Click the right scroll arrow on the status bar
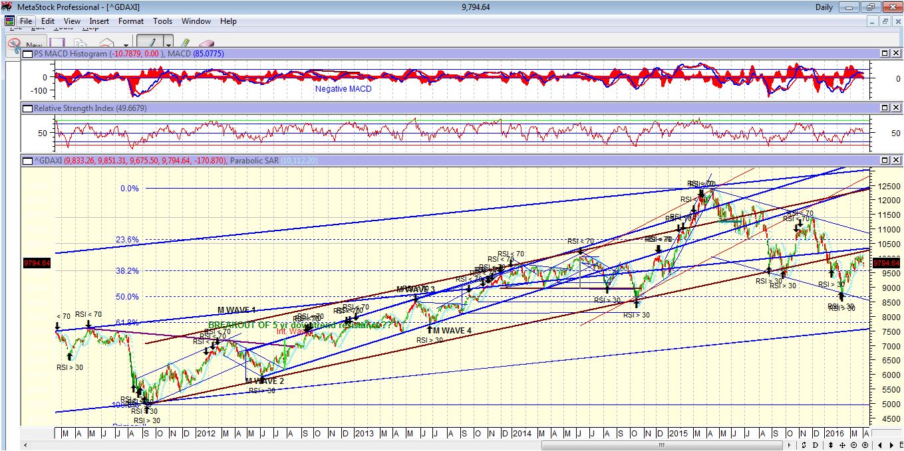 click(x=891, y=445)
